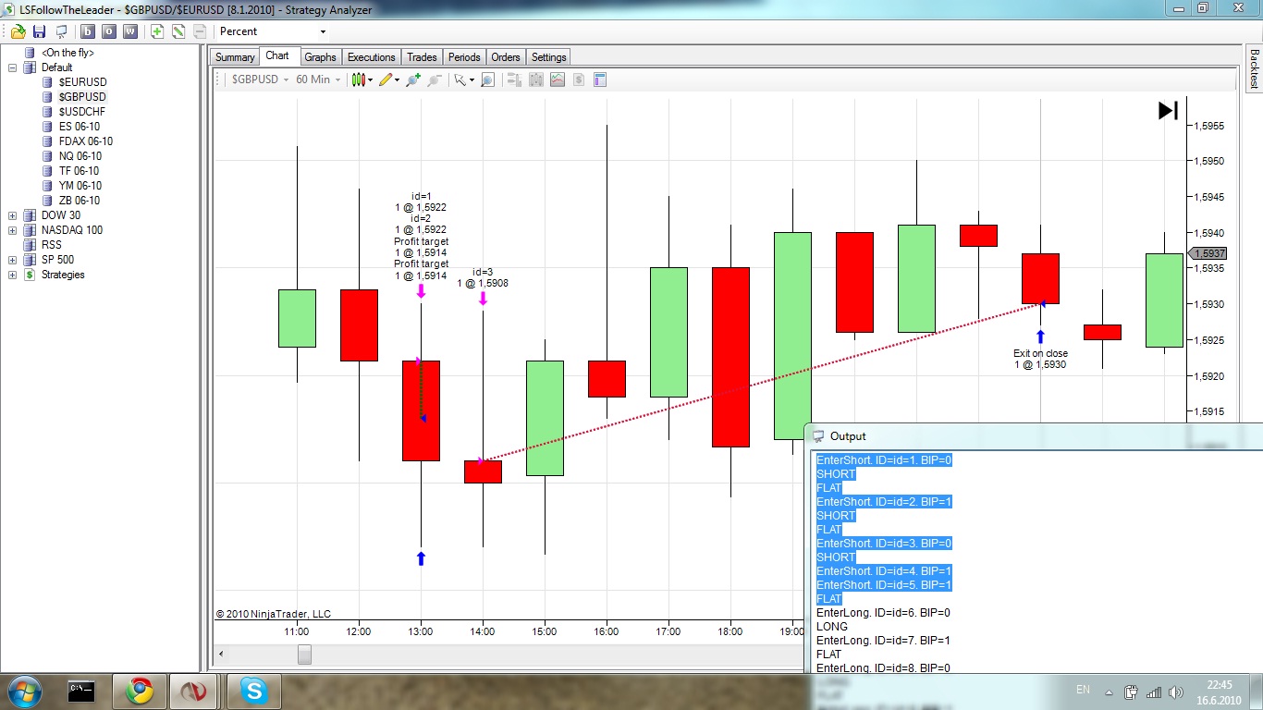Viewport: 1263px width, 710px height.
Task: Open the candlestick chart style icon
Action: [362, 80]
